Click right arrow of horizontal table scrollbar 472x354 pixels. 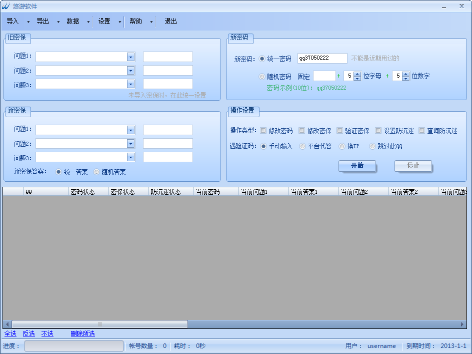click(463, 324)
